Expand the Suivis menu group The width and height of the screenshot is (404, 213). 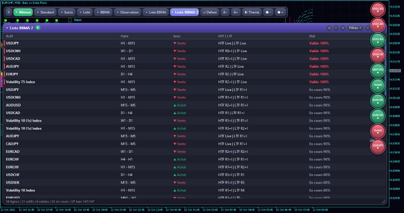67,12
